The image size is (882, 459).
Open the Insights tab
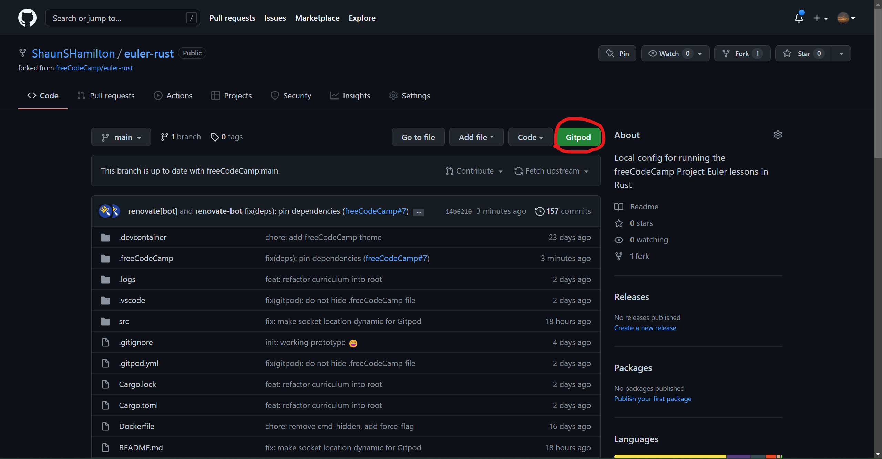pos(350,96)
